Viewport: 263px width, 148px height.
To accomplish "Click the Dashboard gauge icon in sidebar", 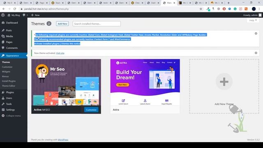I will click(3, 23).
